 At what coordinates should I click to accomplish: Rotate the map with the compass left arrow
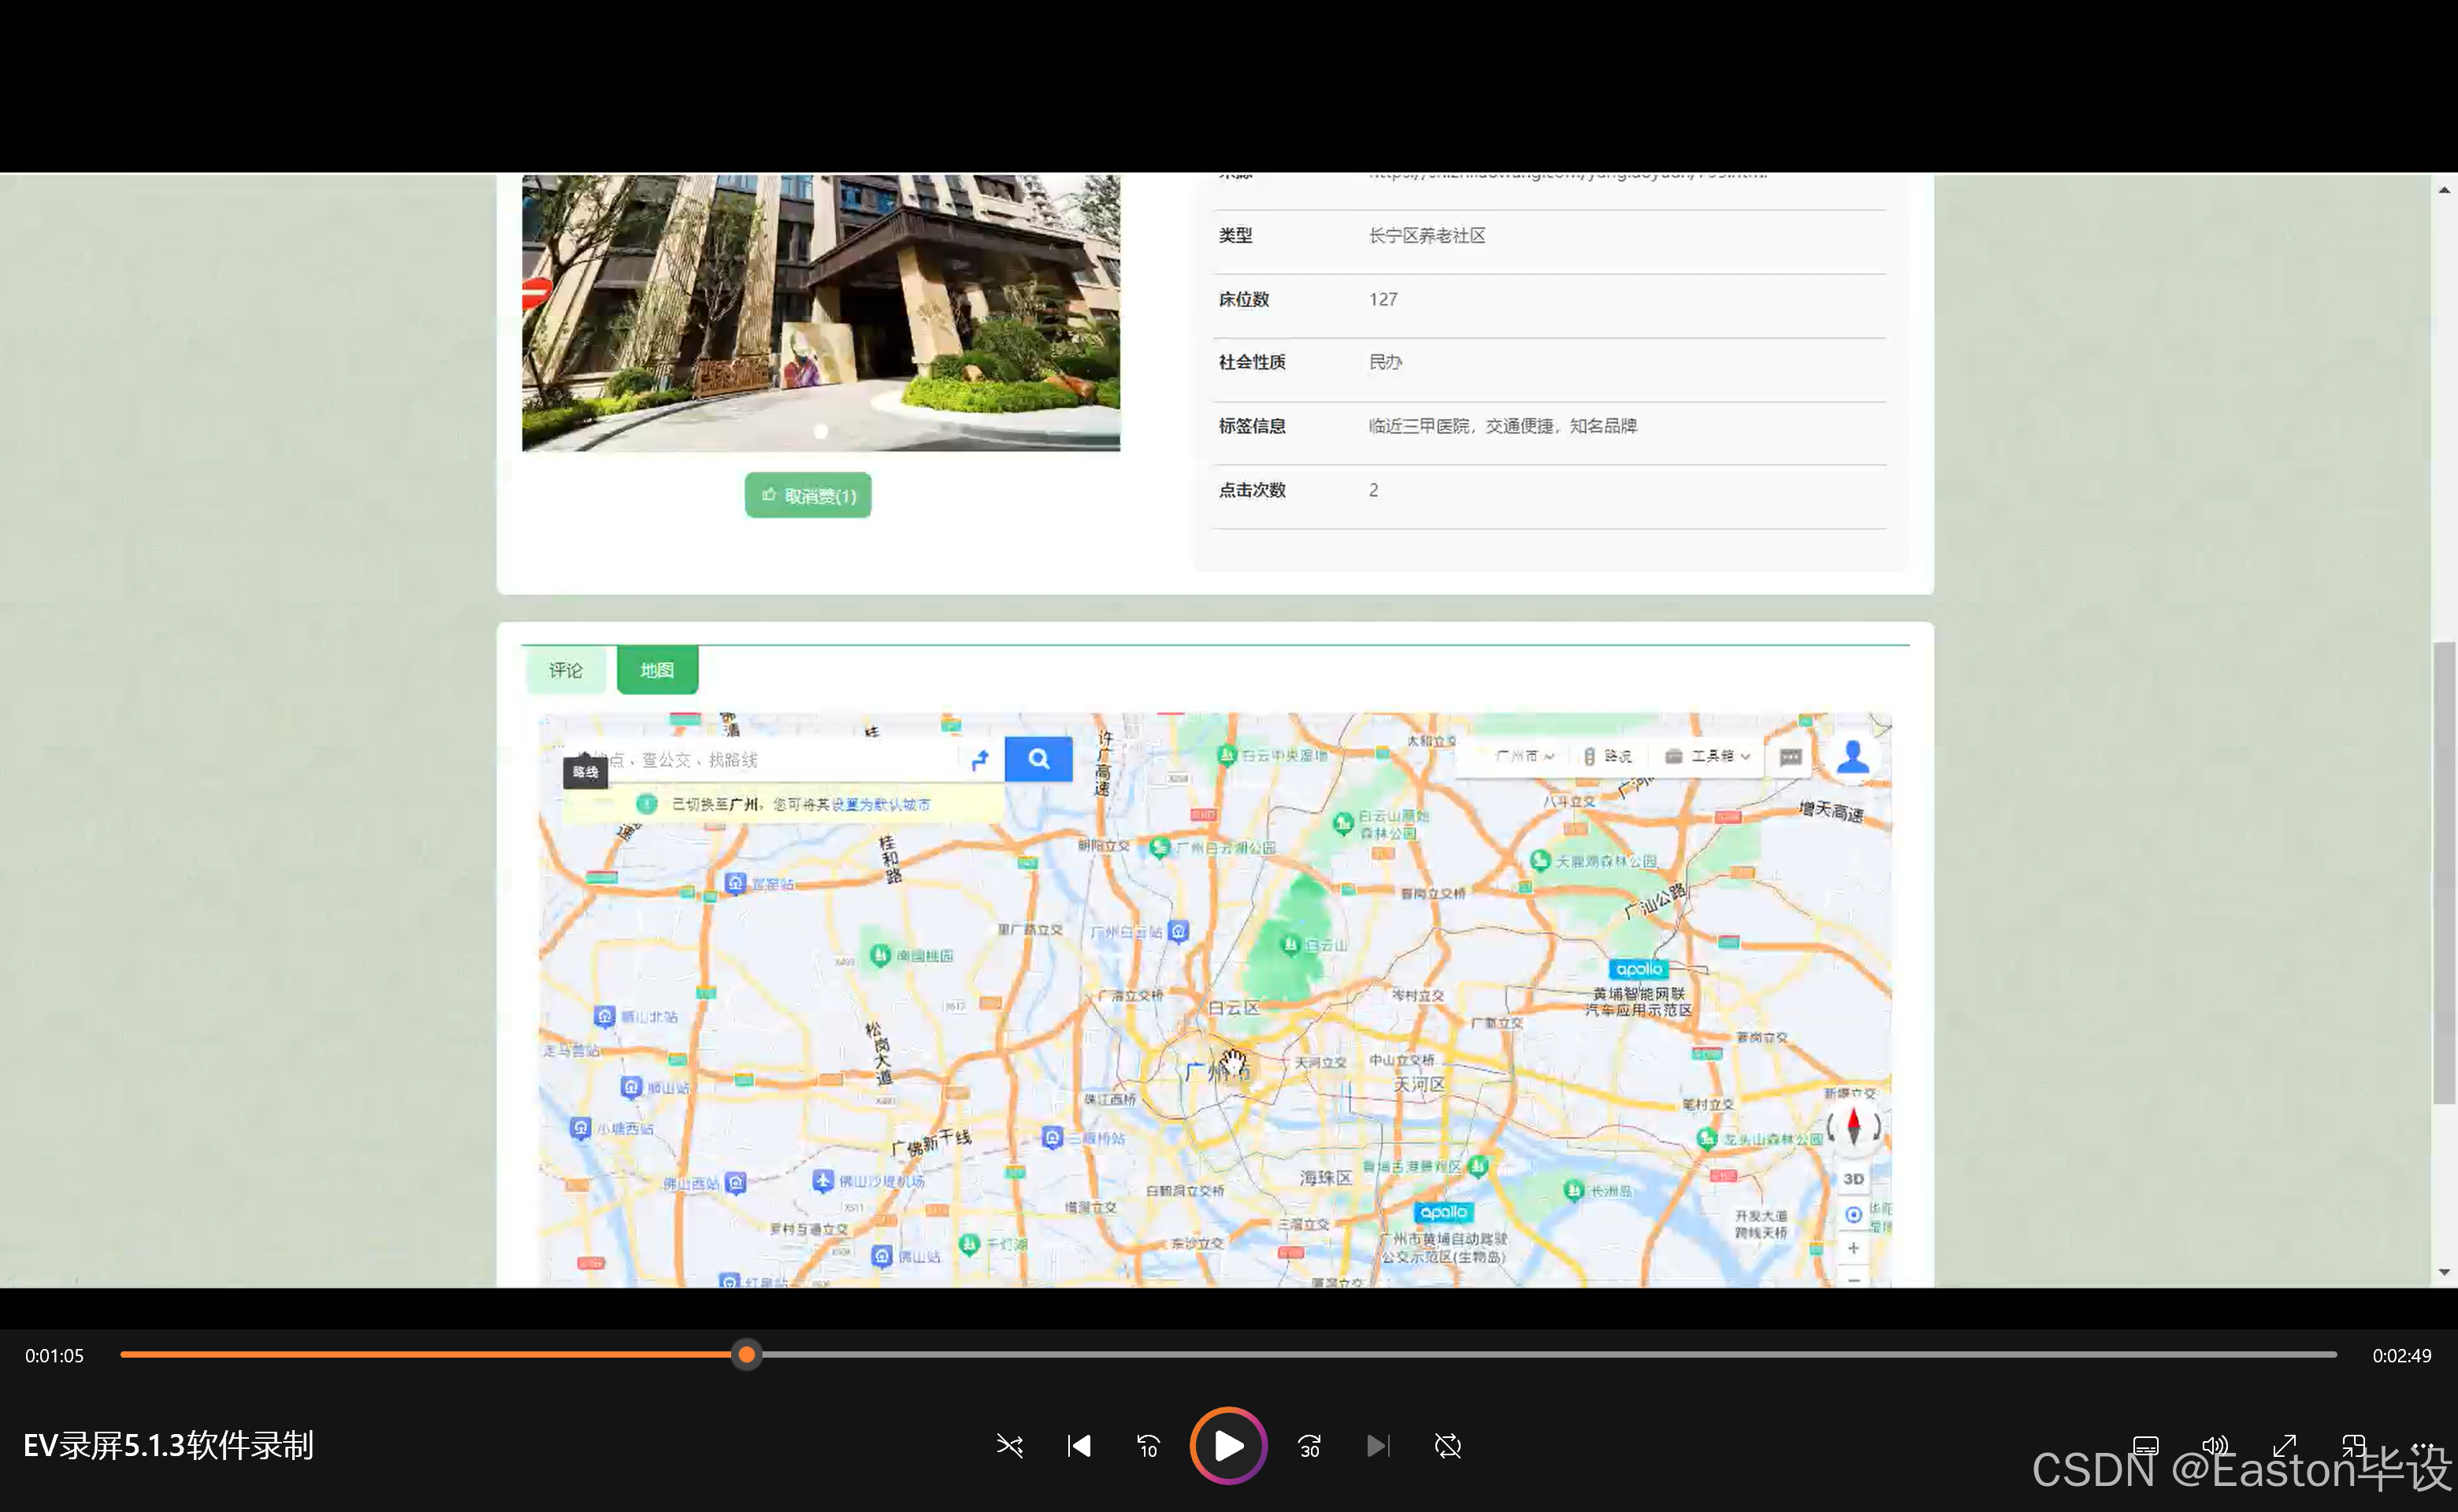click(x=1832, y=1127)
